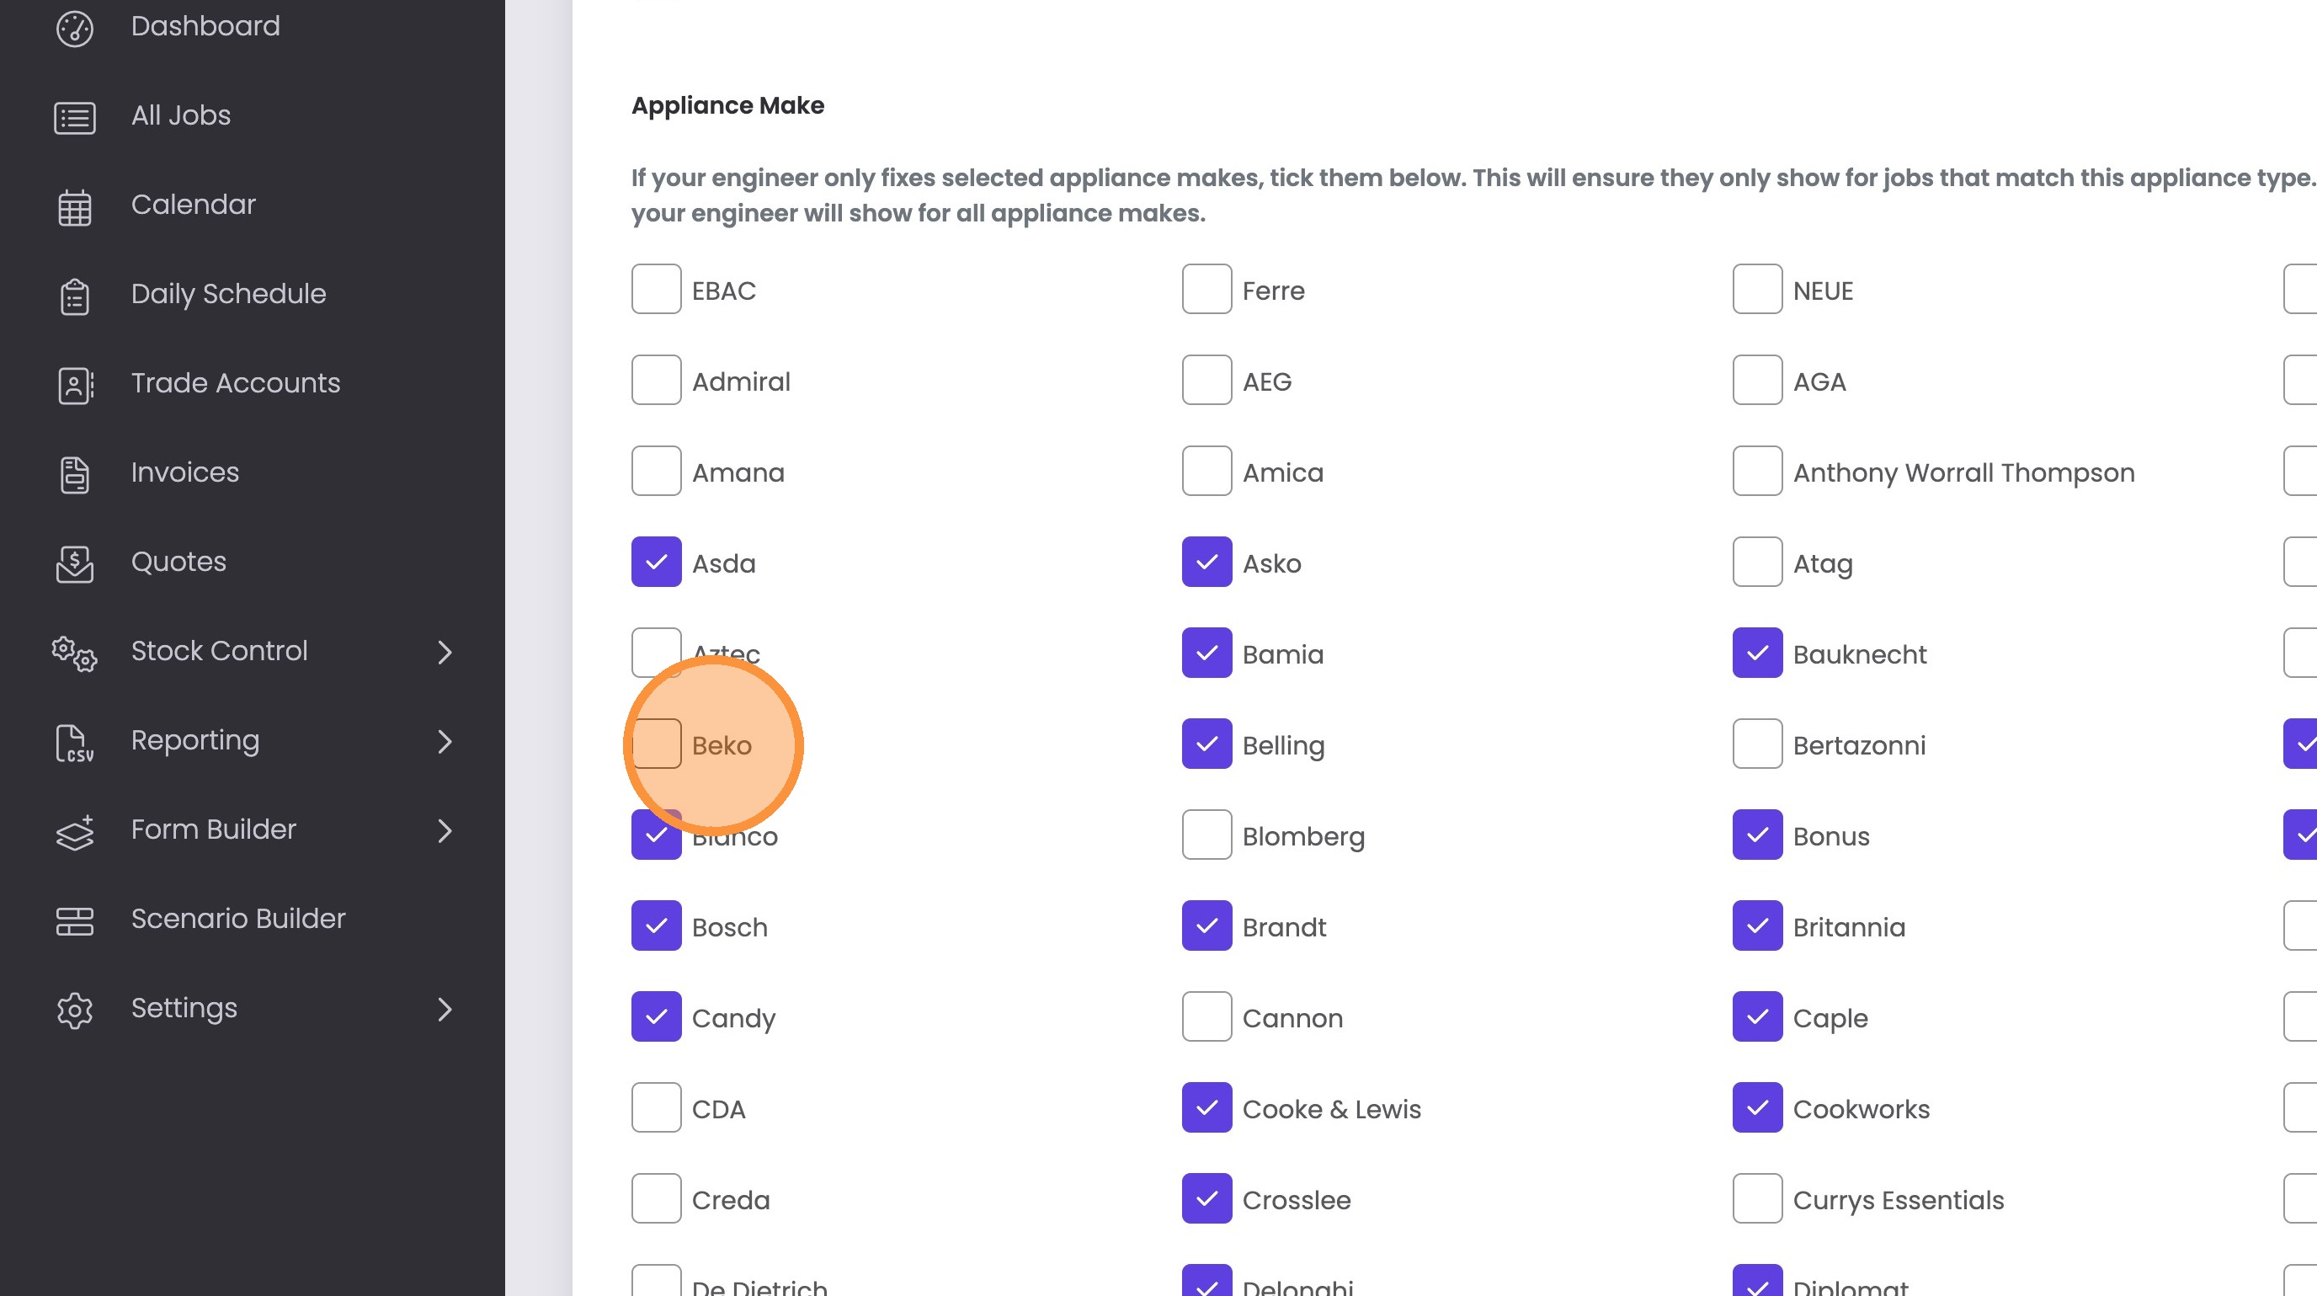Open the Form Builder menu item
Image resolution: width=2317 pixels, height=1296 pixels.
tap(213, 829)
